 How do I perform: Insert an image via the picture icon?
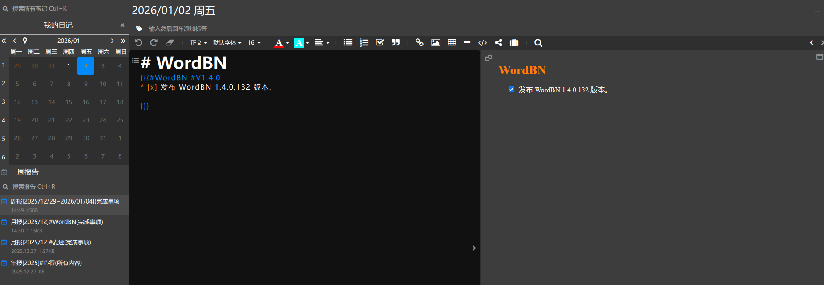click(x=436, y=43)
